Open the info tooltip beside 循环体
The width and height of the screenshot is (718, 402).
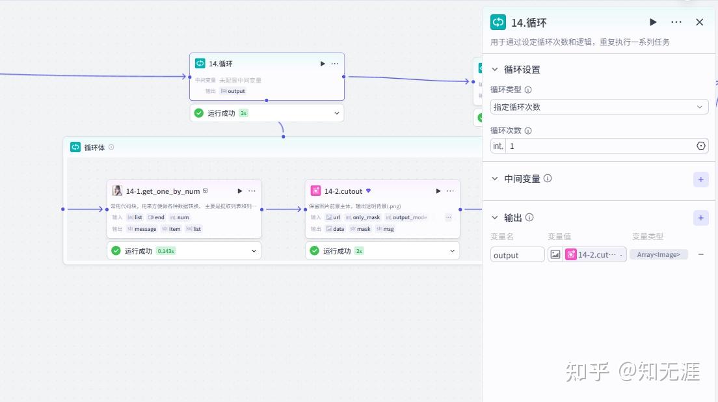coord(111,147)
